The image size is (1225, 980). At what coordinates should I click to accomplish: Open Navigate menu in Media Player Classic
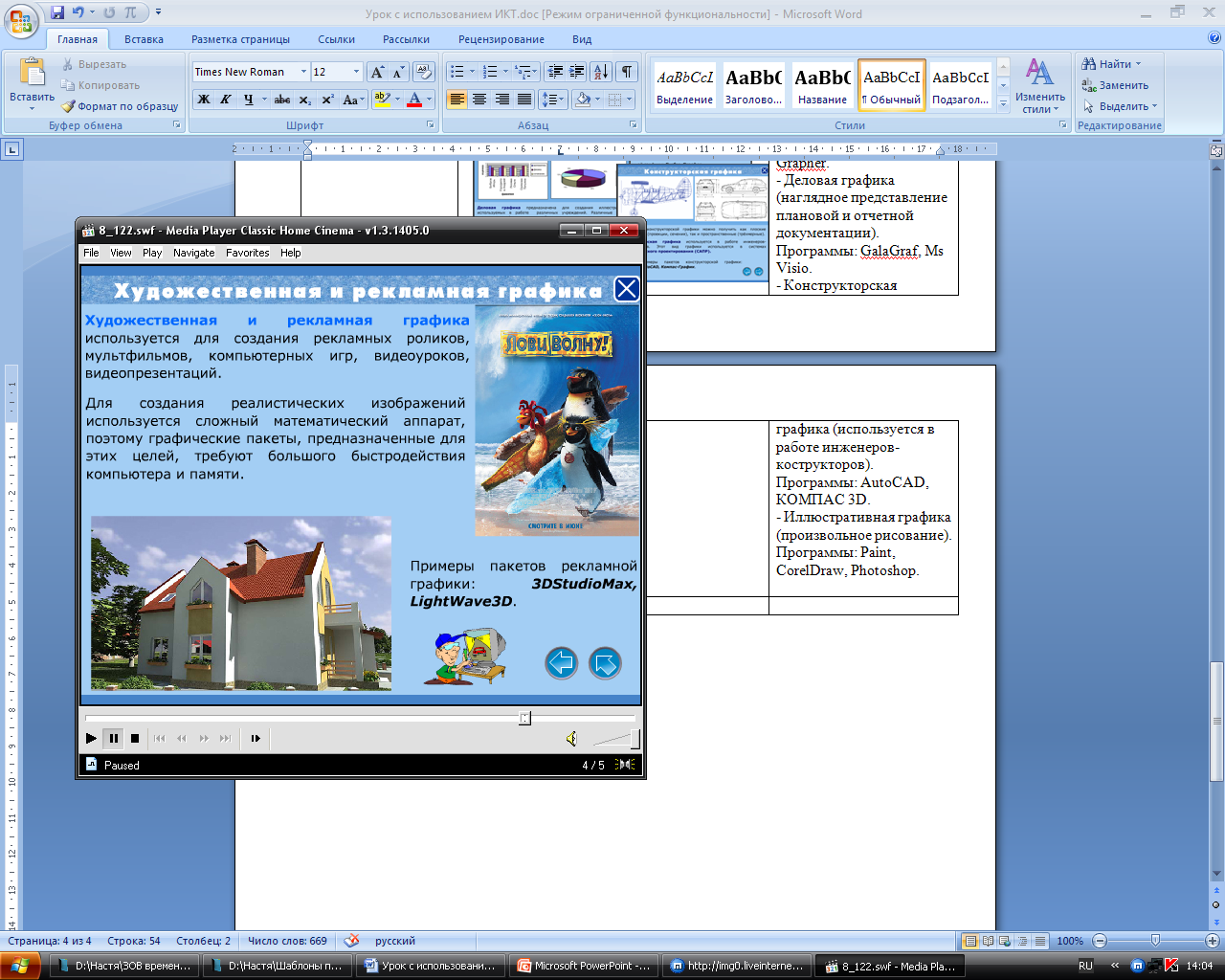coord(194,253)
